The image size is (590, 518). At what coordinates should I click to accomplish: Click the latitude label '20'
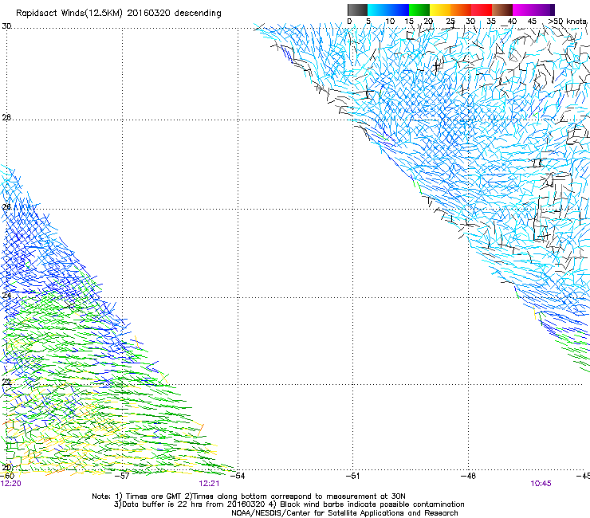click(x=6, y=467)
